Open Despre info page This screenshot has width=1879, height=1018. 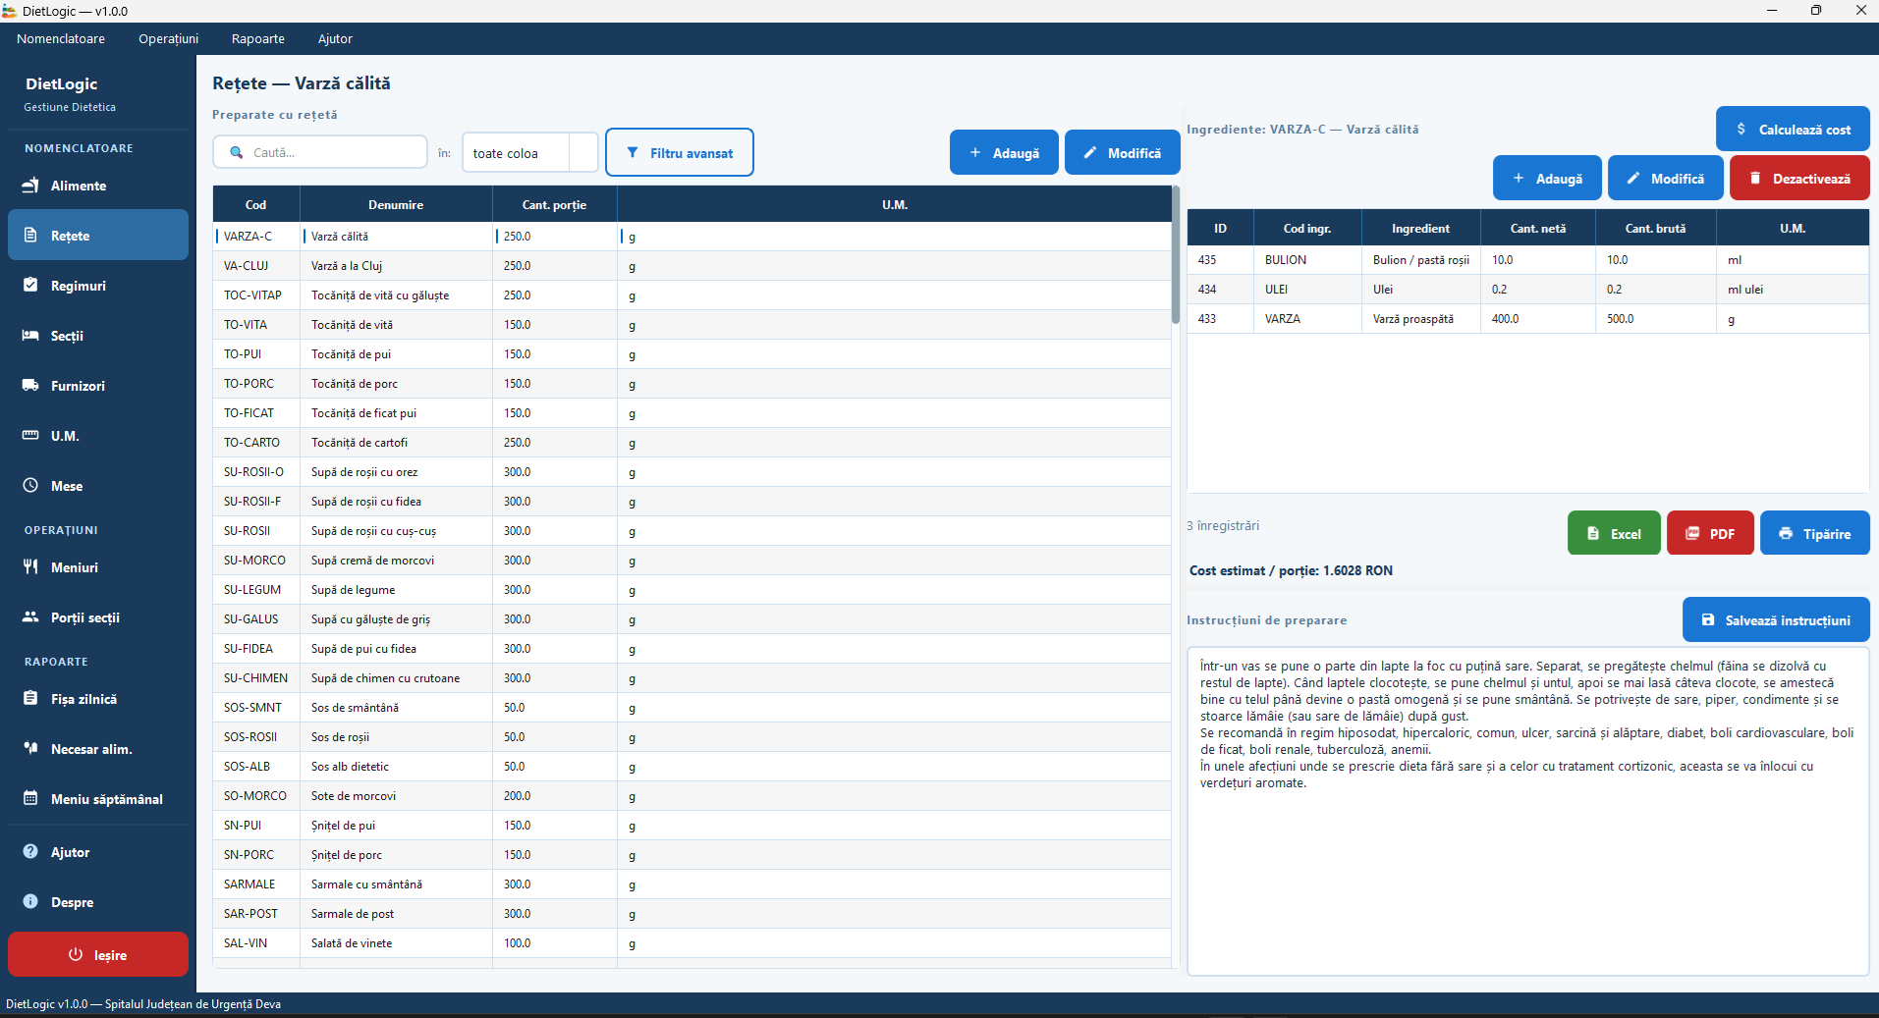tap(98, 902)
